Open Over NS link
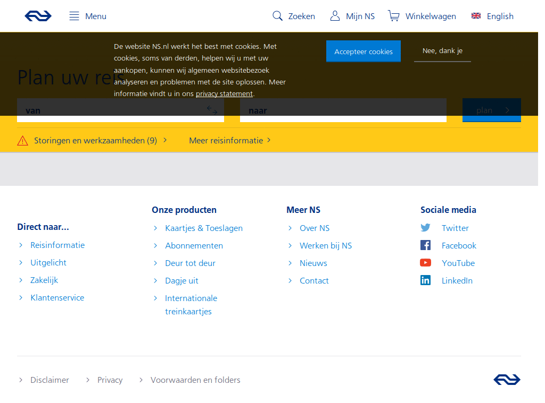Screen dimensions: 545x403 point(315,228)
